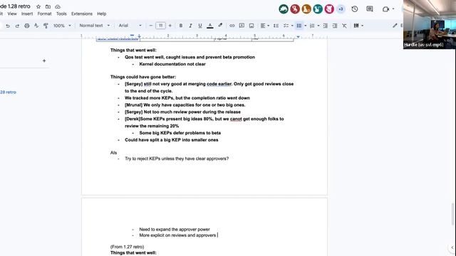Click "Things could have gone better:" heading

[143, 77]
